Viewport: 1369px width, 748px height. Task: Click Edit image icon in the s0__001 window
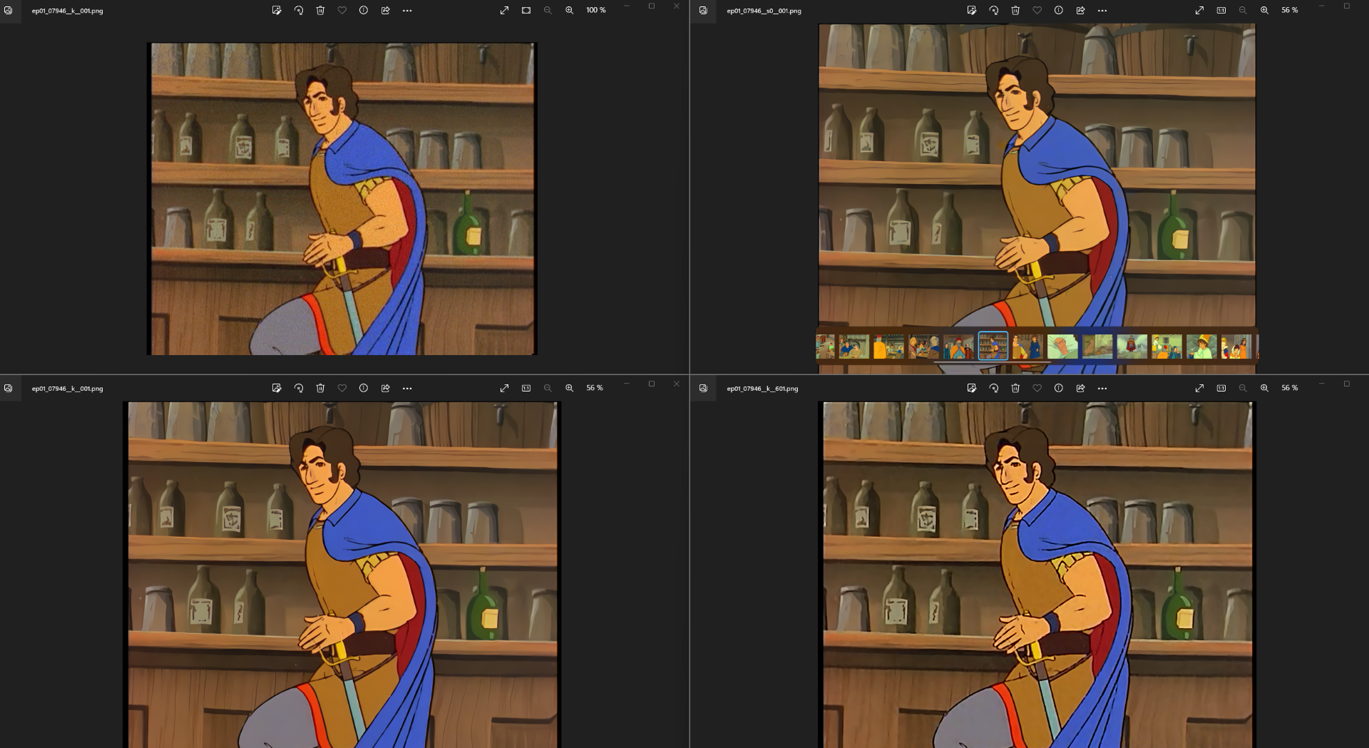tap(971, 11)
